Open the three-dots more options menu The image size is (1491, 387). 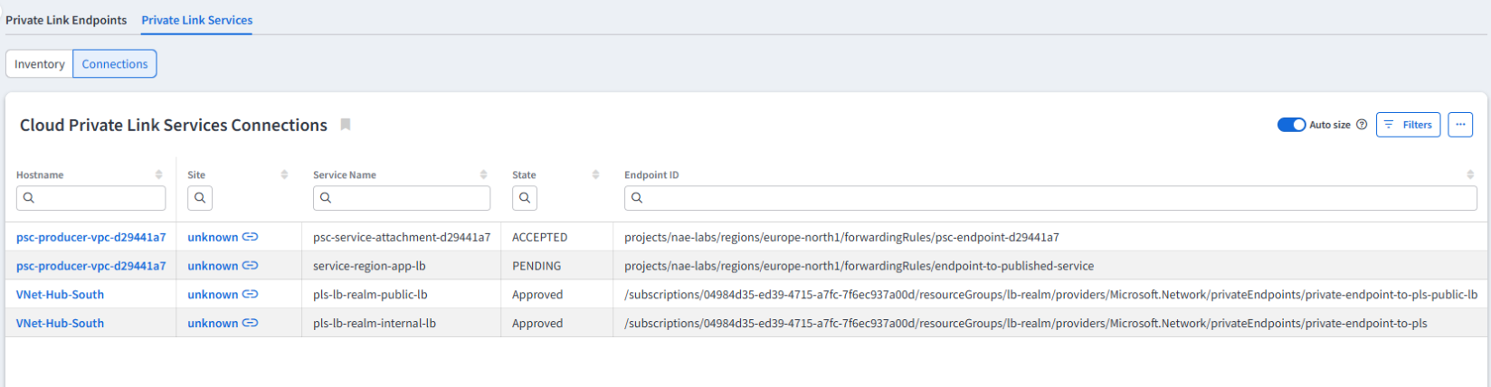tap(1459, 125)
